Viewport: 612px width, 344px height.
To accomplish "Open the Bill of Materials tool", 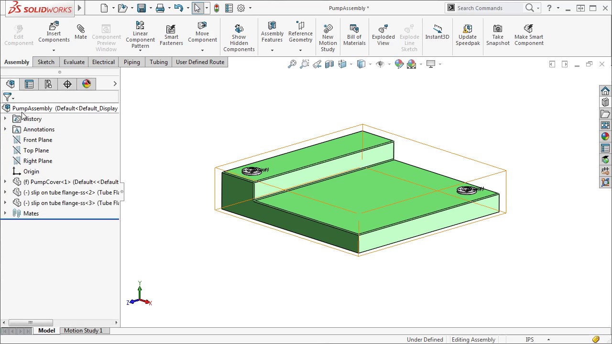I will pos(354,34).
